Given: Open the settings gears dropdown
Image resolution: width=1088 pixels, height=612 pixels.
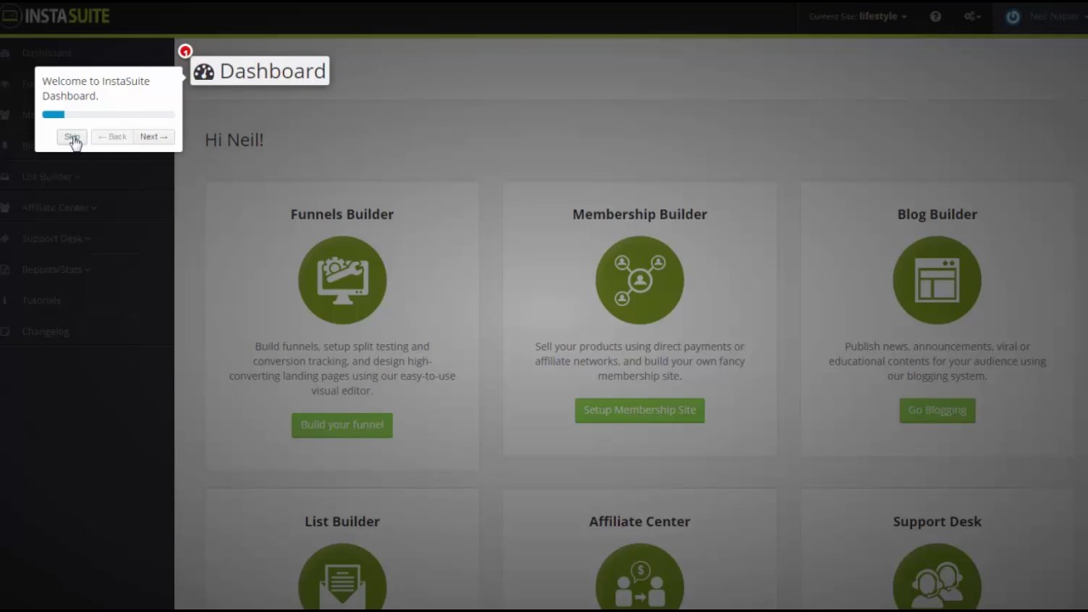Looking at the screenshot, I should 972,16.
